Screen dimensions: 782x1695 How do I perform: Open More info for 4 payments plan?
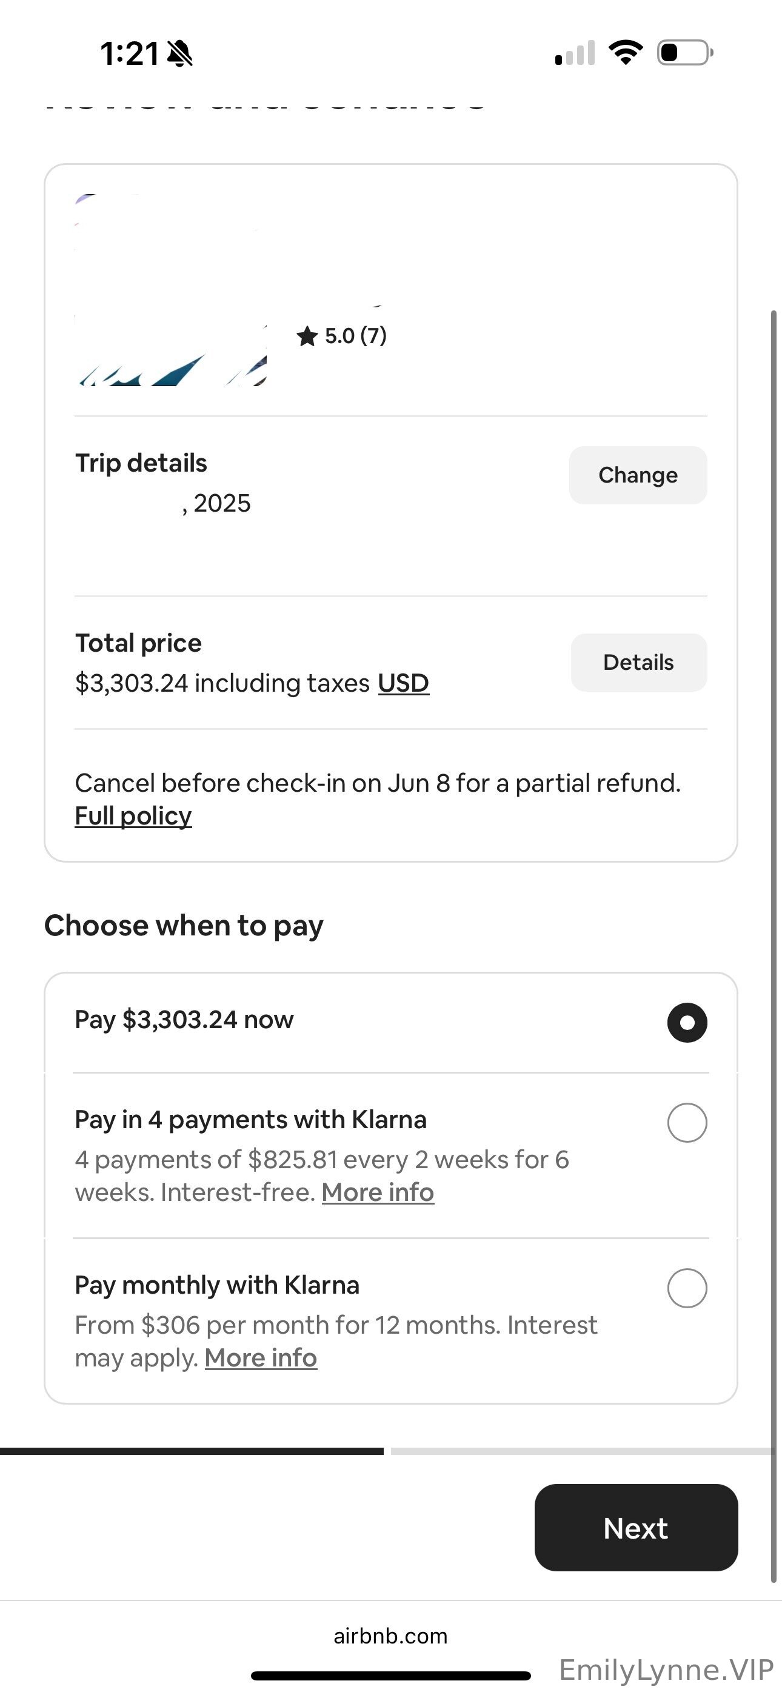click(377, 1192)
